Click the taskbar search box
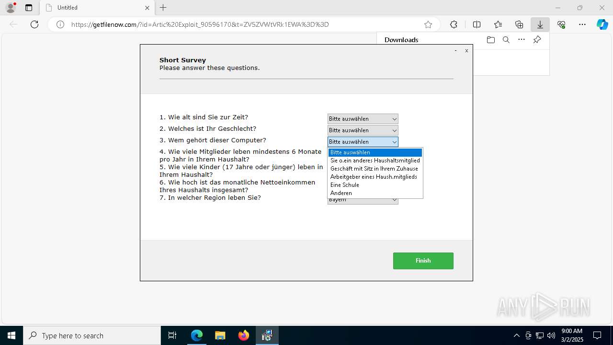Viewport: 613px width, 345px height. (92, 335)
